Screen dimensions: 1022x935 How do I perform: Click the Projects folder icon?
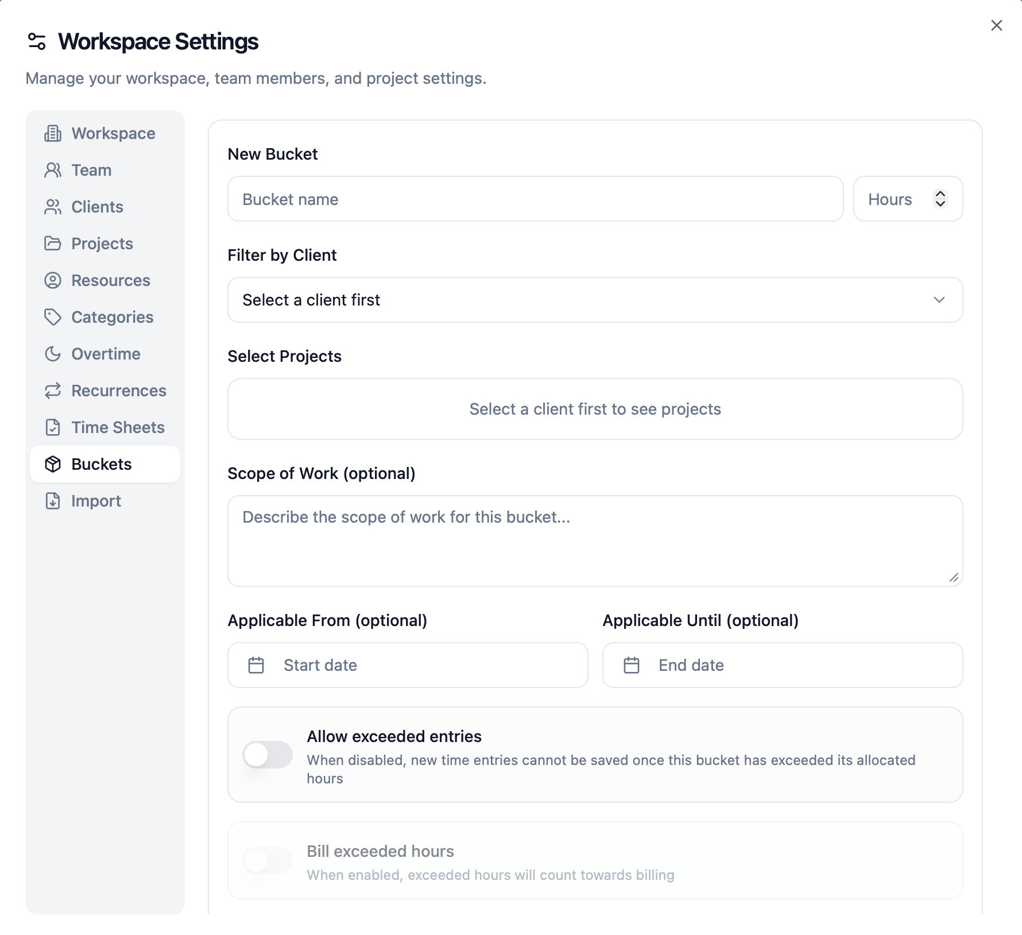point(53,244)
